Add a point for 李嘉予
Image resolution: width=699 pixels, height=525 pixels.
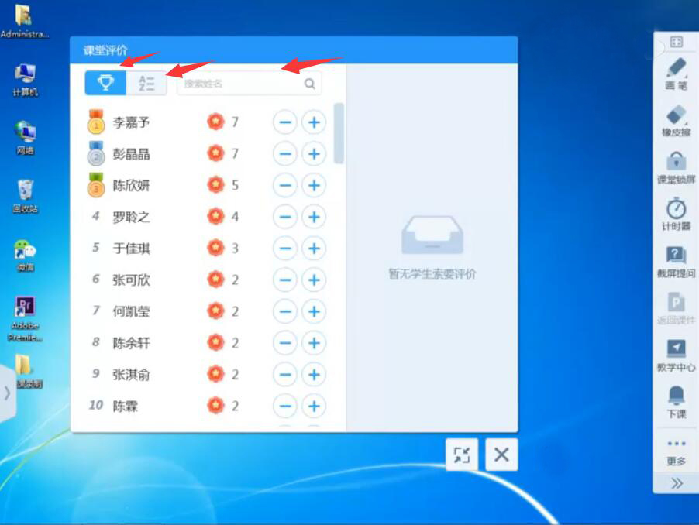(314, 122)
